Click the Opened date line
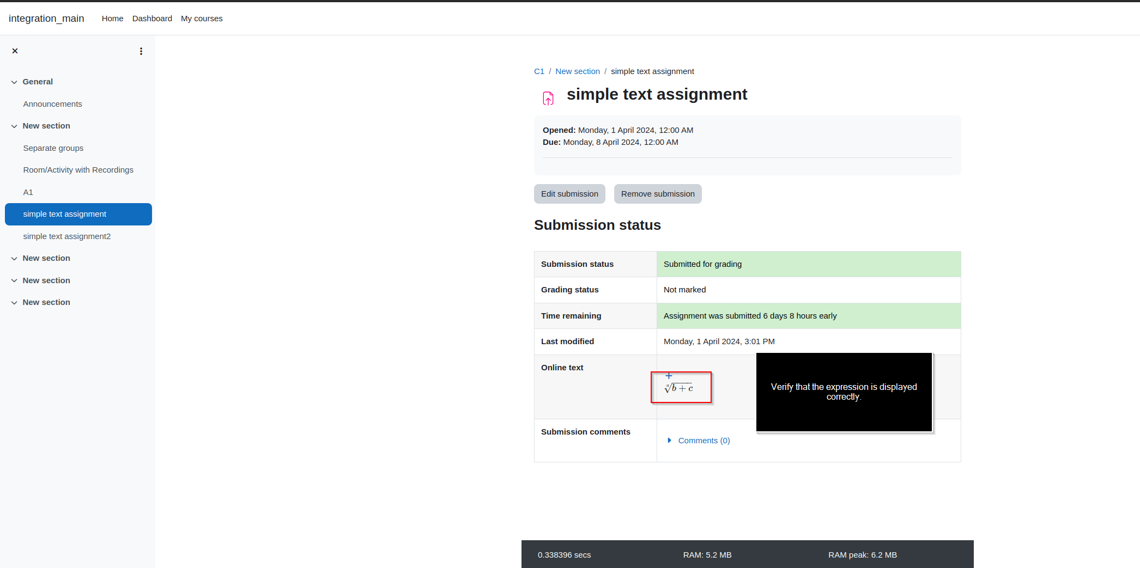Image resolution: width=1140 pixels, height=568 pixels. click(x=618, y=130)
